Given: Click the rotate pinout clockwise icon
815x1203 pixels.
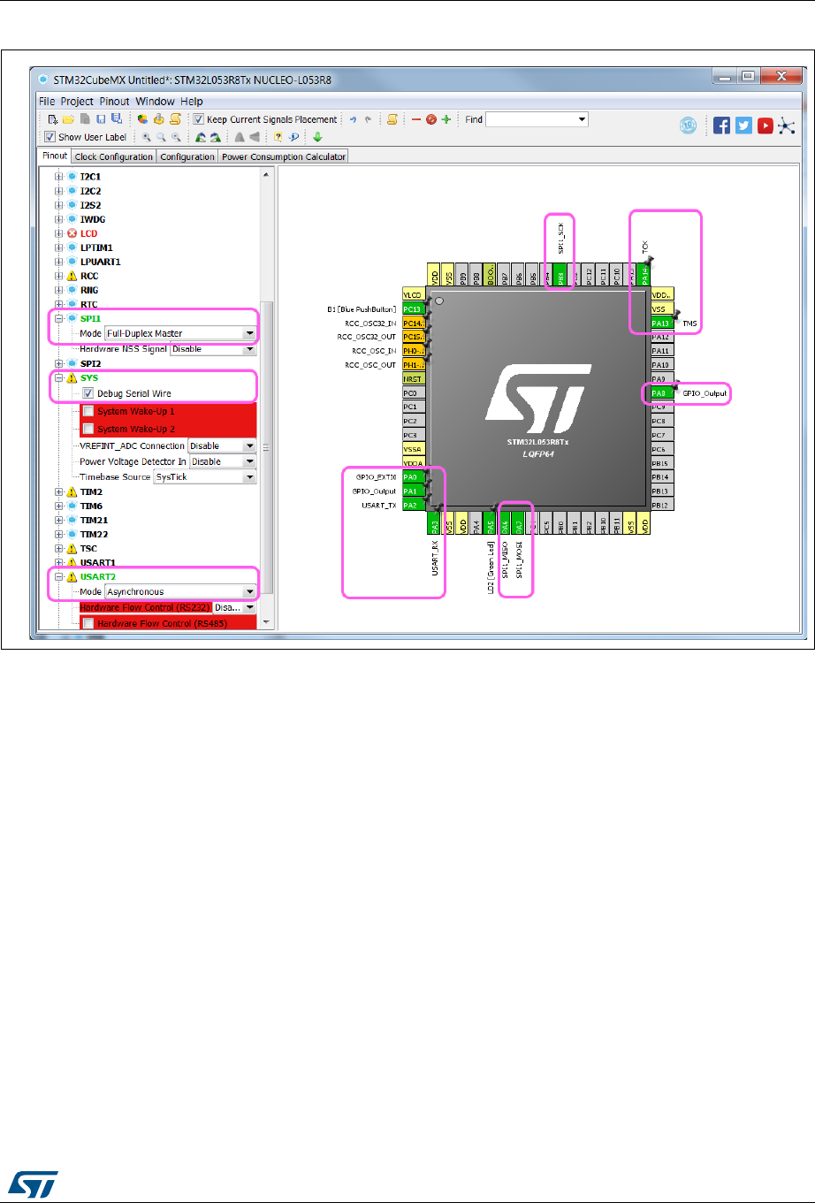Looking at the screenshot, I should pyautogui.click(x=215, y=137).
